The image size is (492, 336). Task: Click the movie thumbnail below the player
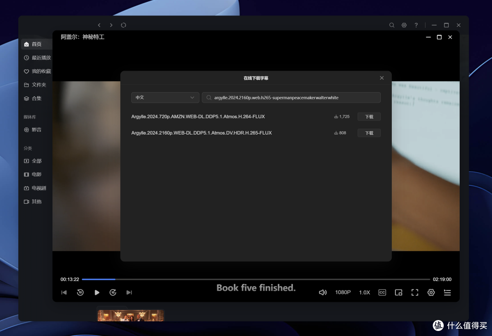(131, 315)
